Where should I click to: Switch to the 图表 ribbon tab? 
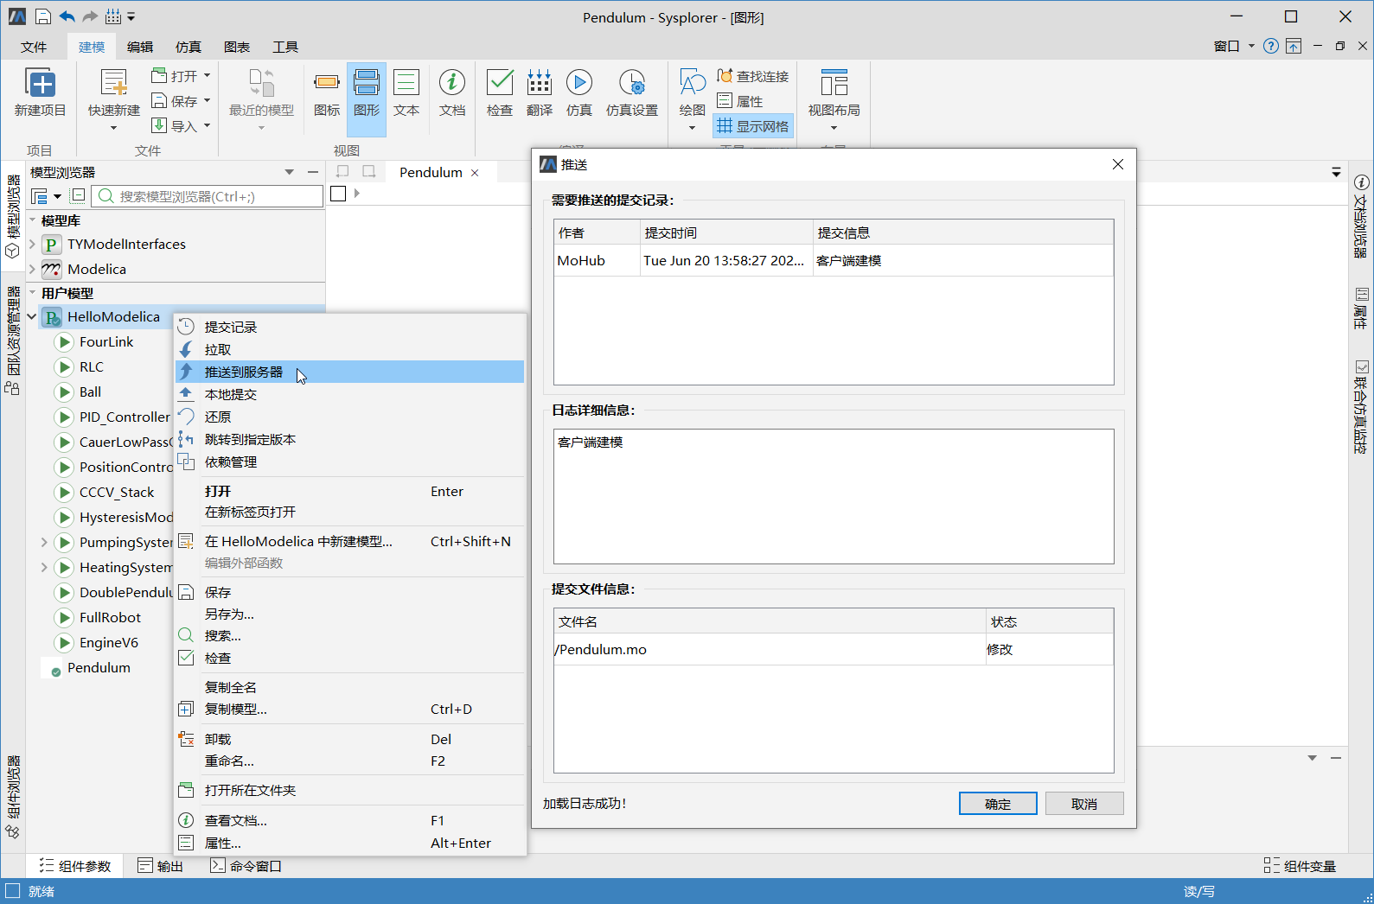point(237,47)
